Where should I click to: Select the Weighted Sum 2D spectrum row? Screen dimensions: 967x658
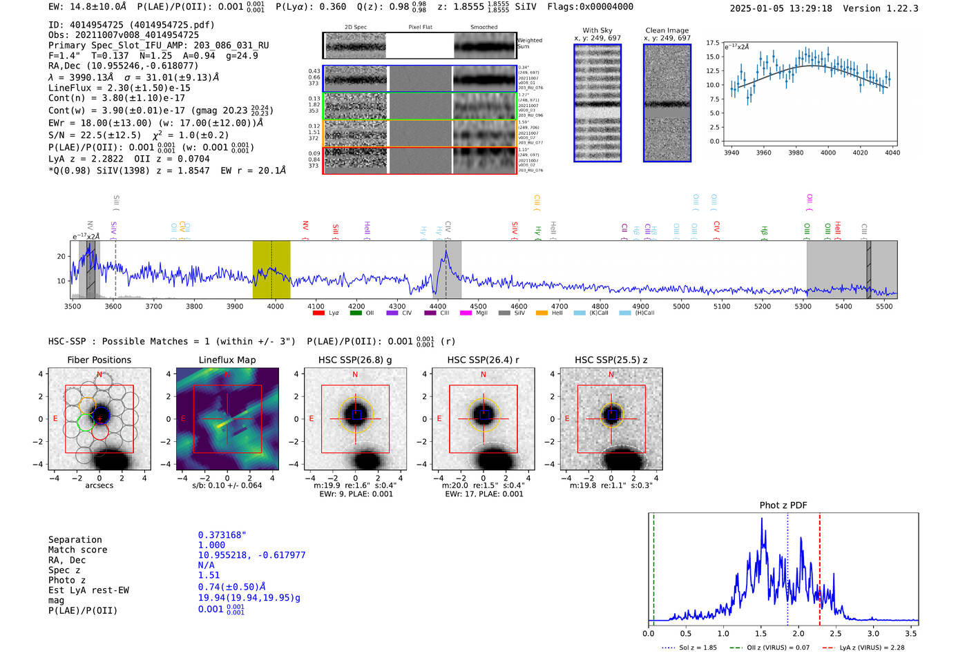(x=420, y=46)
